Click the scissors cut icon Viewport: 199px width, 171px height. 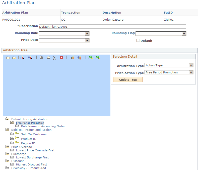[x=54, y=58]
